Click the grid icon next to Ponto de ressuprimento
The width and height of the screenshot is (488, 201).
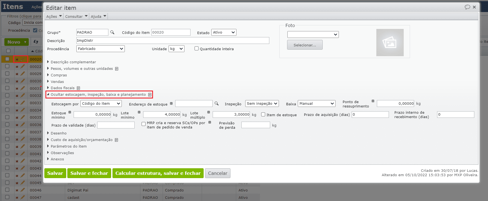point(373,101)
